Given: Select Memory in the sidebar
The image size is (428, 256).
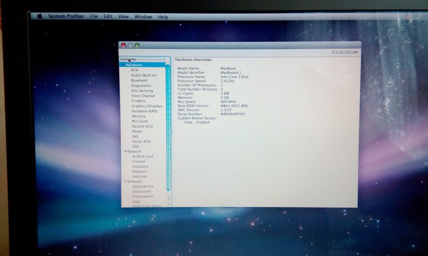Looking at the screenshot, I should tap(139, 116).
